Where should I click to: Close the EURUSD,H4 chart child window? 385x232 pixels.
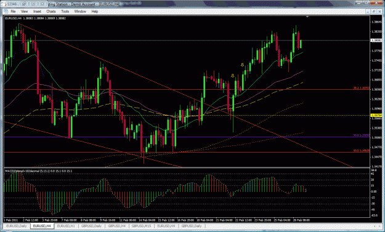[x=379, y=12]
